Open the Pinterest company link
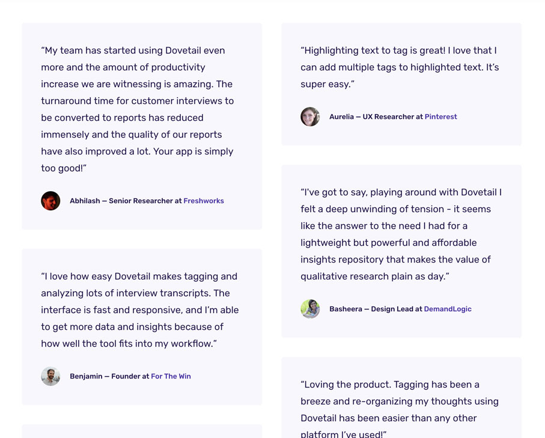The height and width of the screenshot is (438, 545). [440, 117]
